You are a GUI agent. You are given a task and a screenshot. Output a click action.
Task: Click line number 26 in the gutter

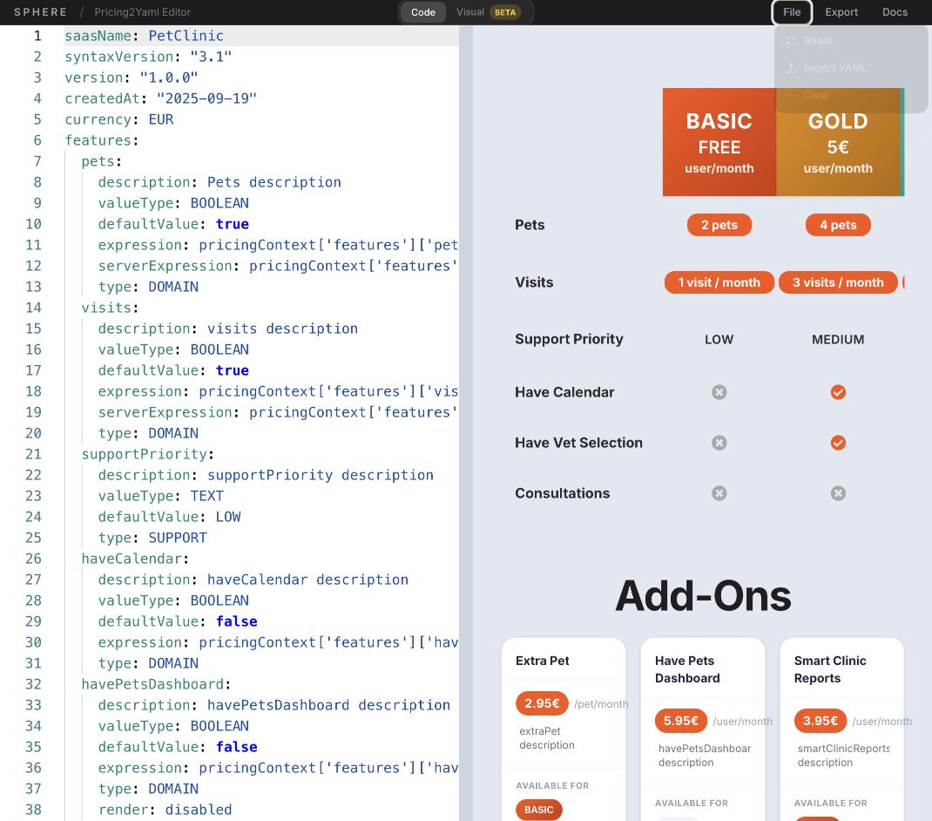tap(33, 559)
